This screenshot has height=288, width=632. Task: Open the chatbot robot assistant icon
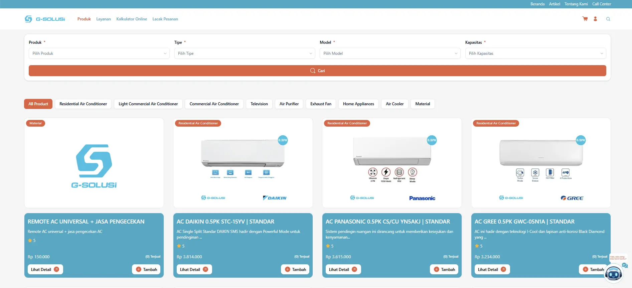614,274
